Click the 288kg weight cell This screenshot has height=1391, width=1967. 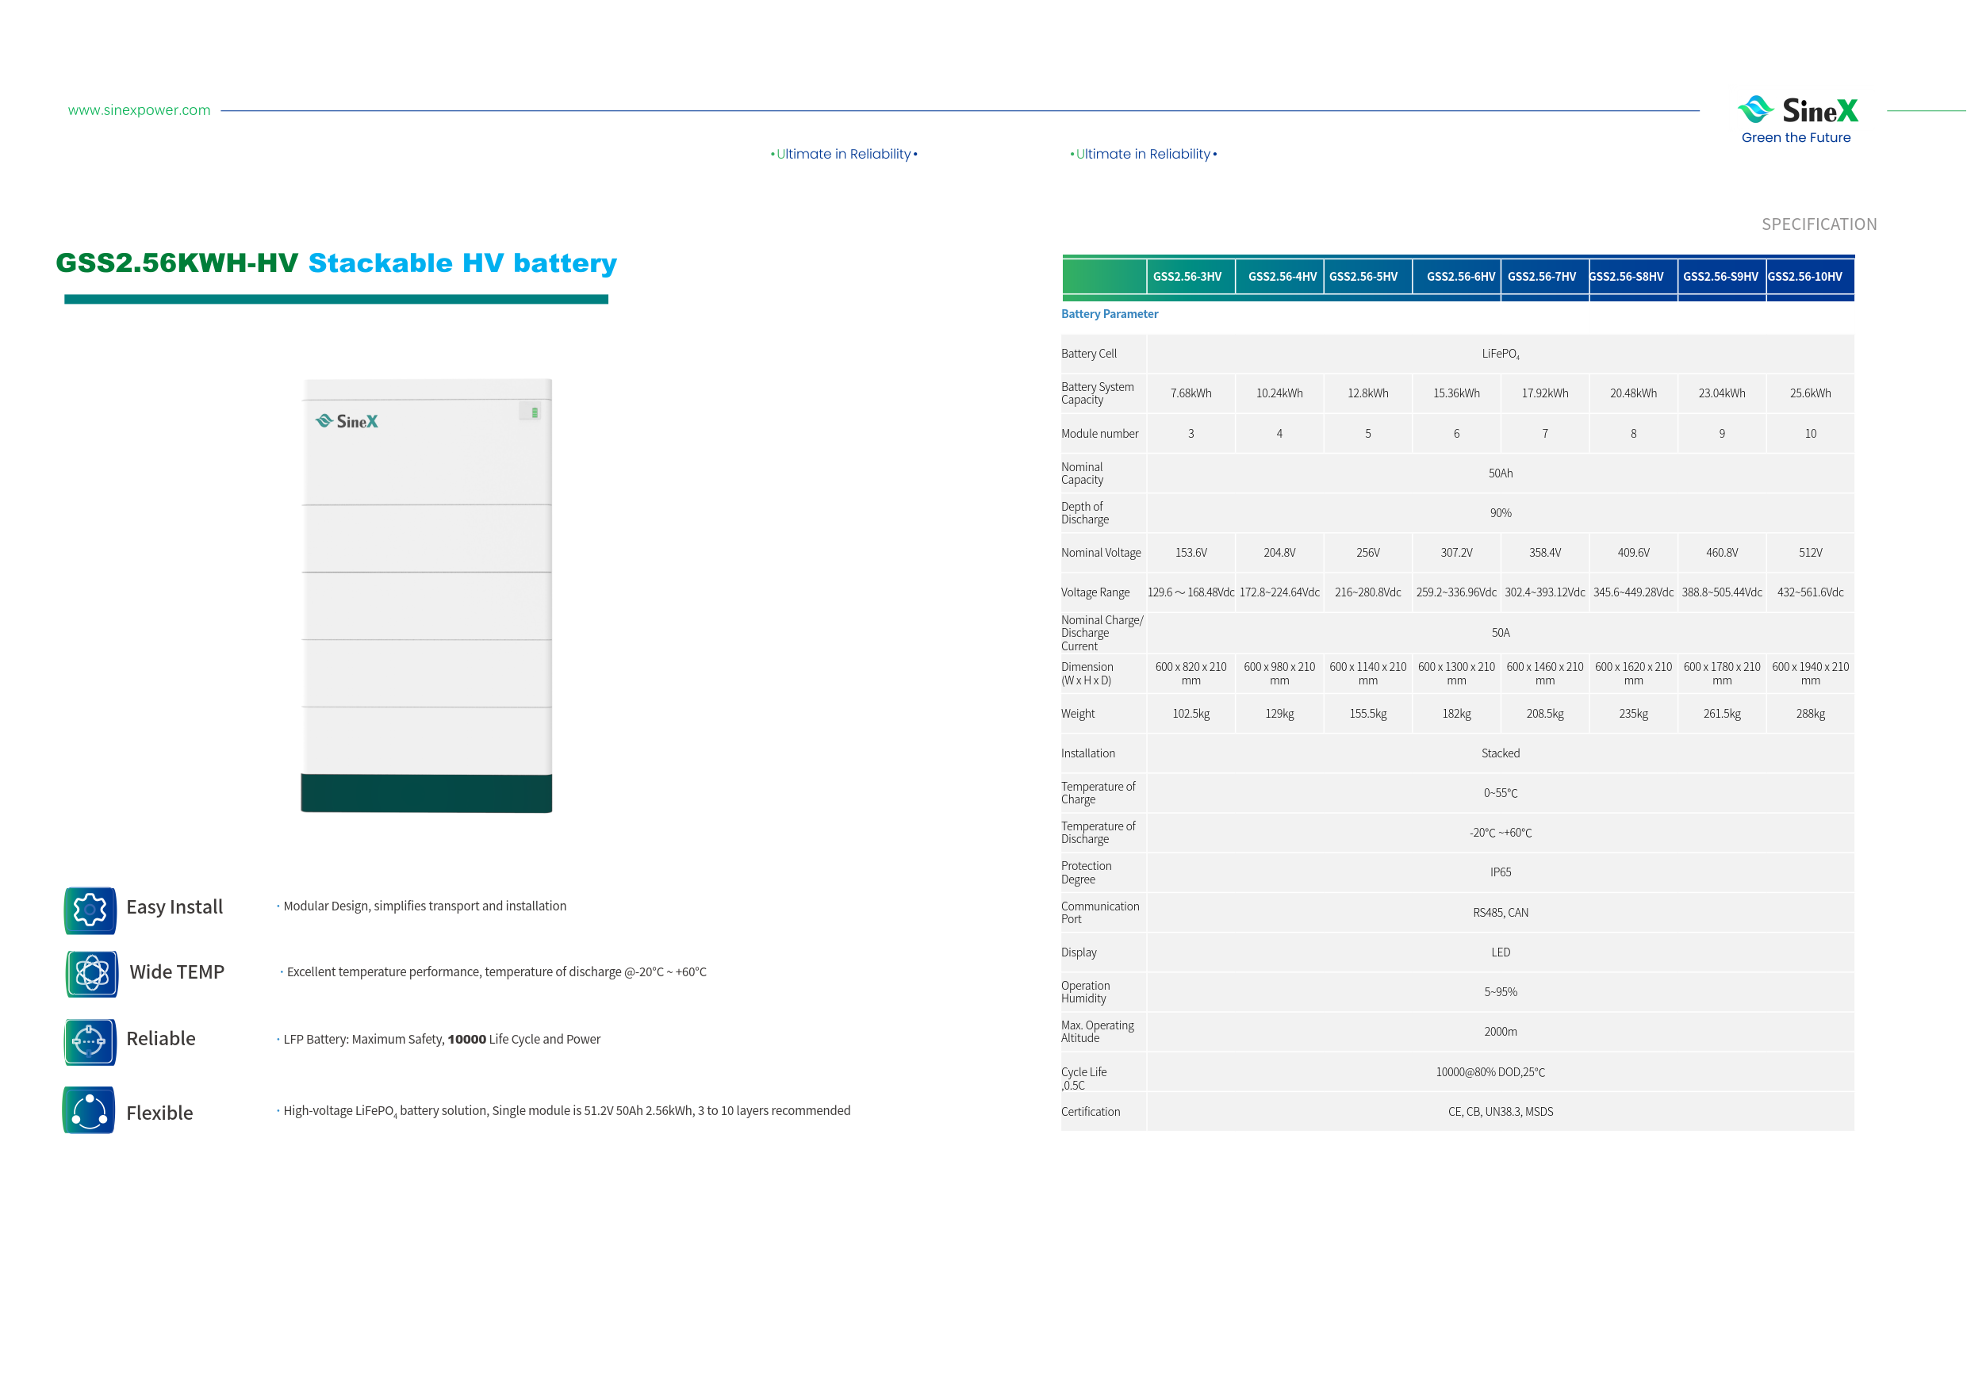[1810, 715]
